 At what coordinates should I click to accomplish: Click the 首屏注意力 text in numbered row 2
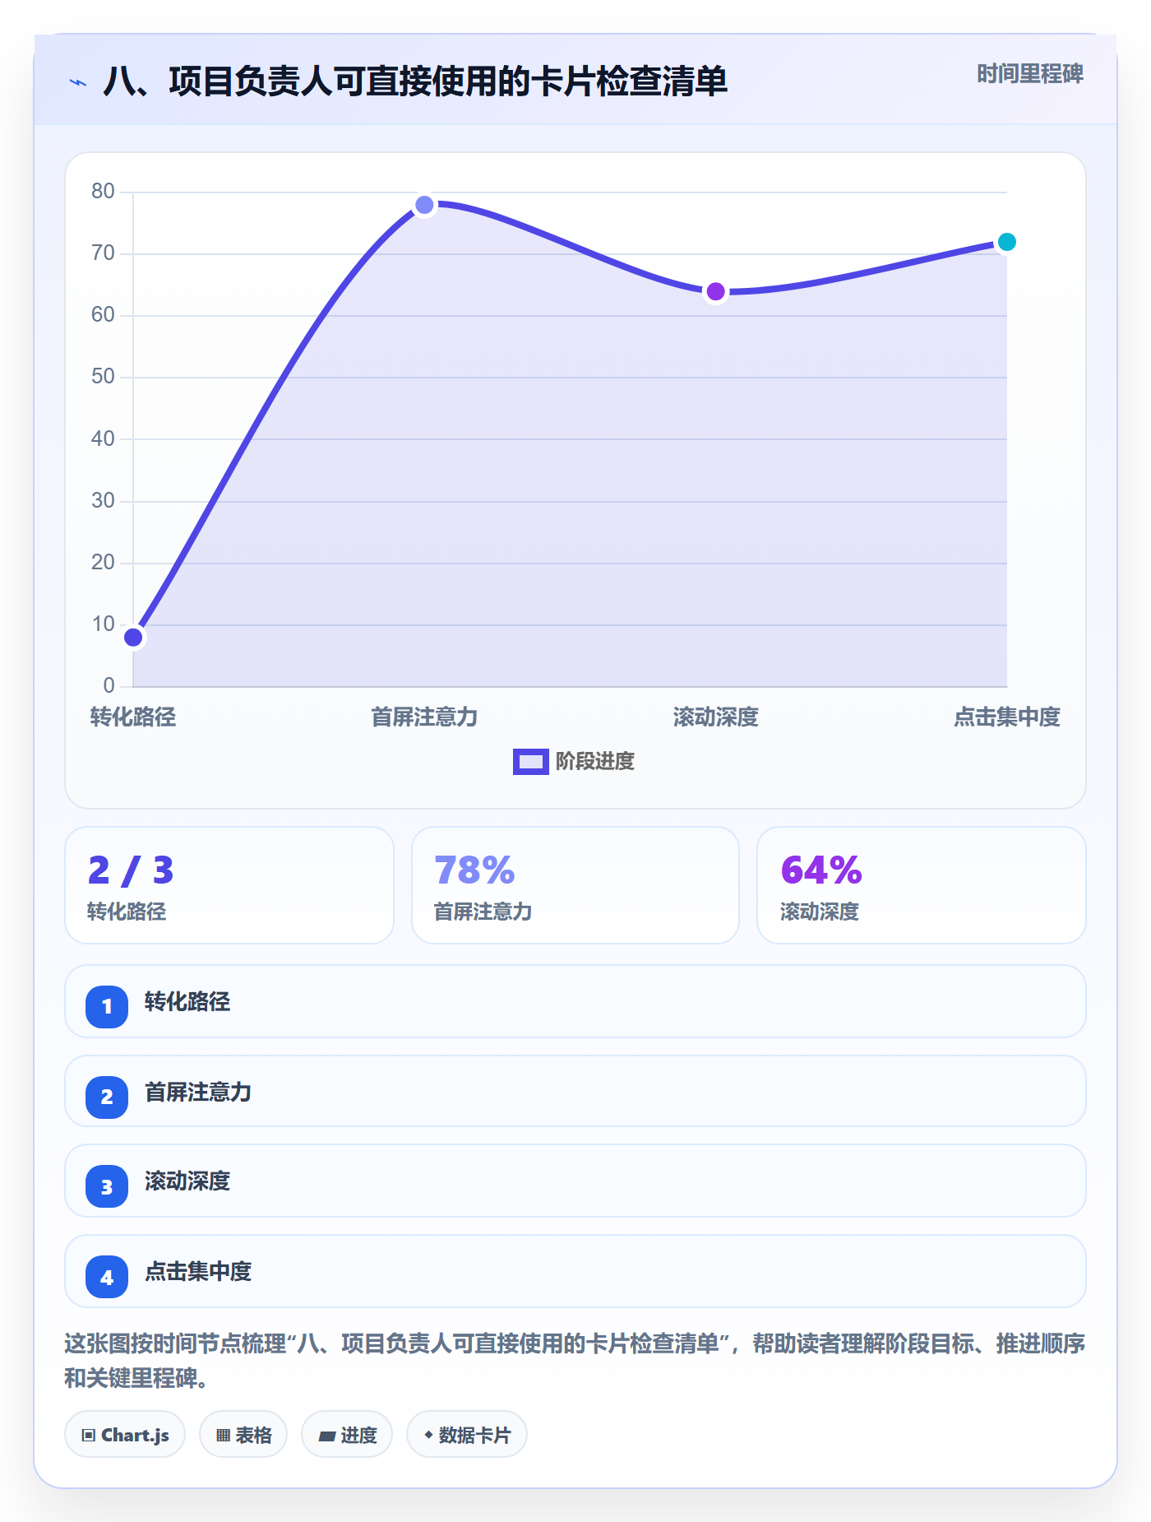click(198, 1093)
